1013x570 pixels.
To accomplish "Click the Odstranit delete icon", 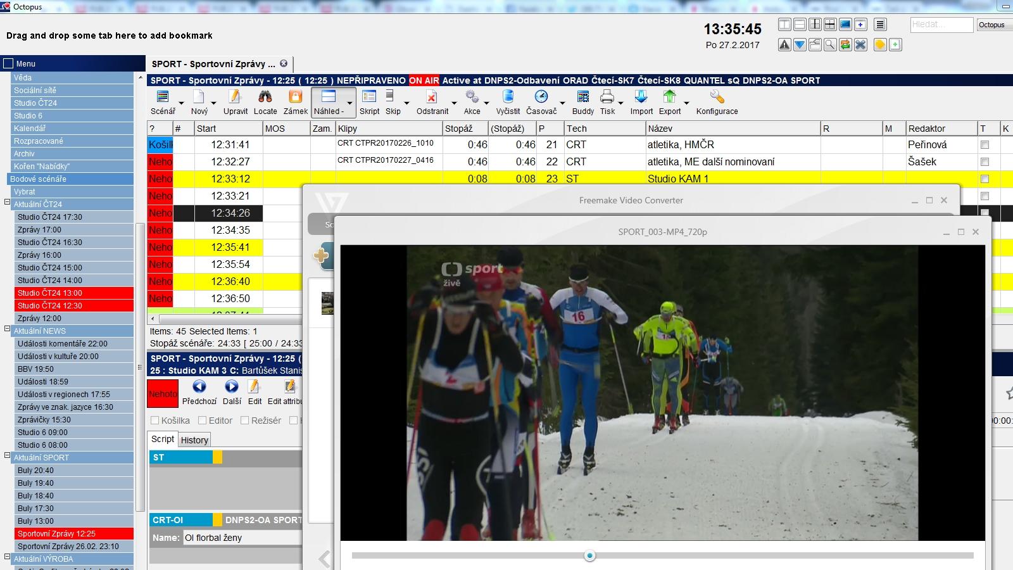I will tap(432, 97).
